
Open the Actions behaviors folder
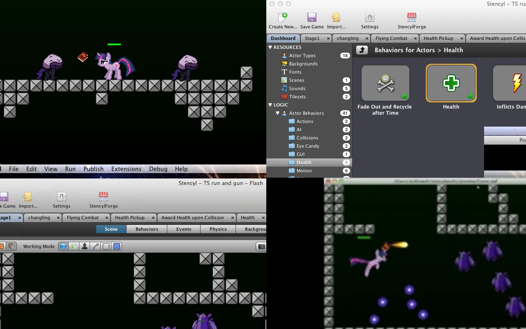pyautogui.click(x=305, y=121)
